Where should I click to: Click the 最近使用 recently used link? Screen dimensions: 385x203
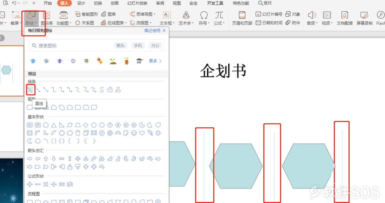click(x=155, y=31)
